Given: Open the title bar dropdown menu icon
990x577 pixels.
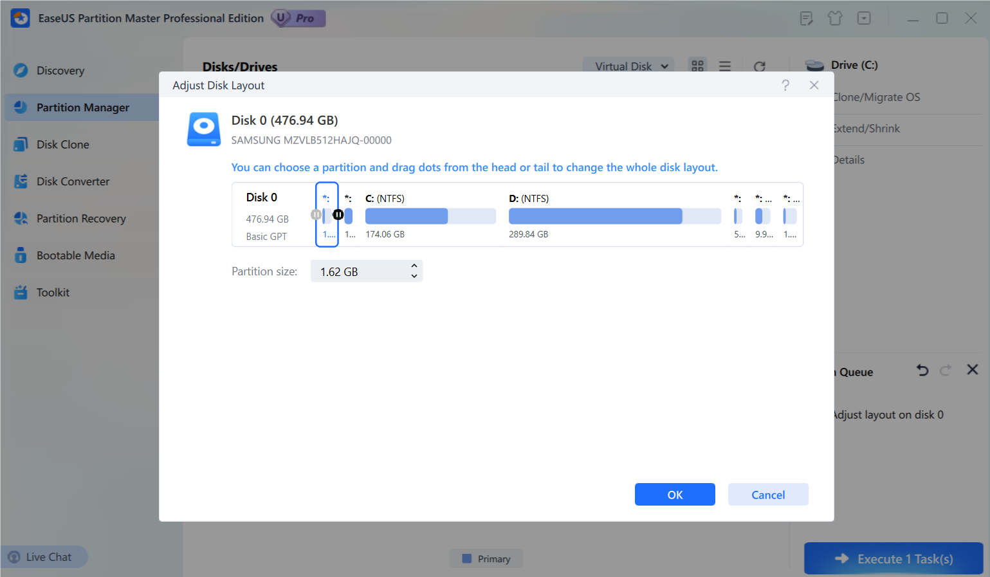Looking at the screenshot, I should tap(864, 18).
